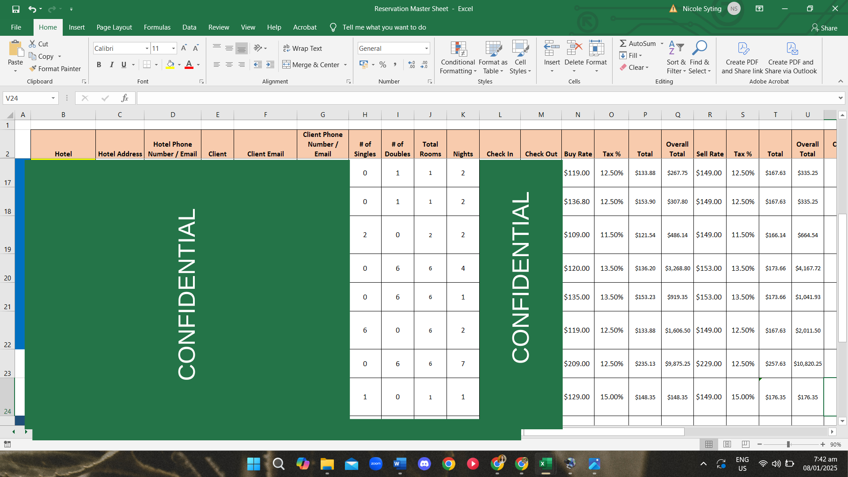Expand the Name Box dropdown arrow

pyautogui.click(x=53, y=98)
